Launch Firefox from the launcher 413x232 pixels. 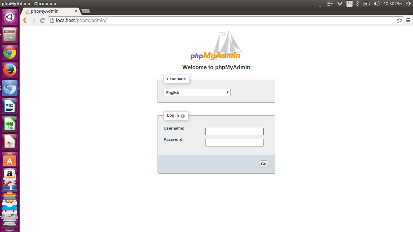(x=10, y=70)
